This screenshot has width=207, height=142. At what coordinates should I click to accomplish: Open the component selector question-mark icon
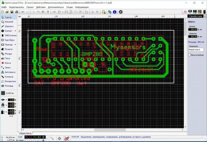click(x=195, y=12)
